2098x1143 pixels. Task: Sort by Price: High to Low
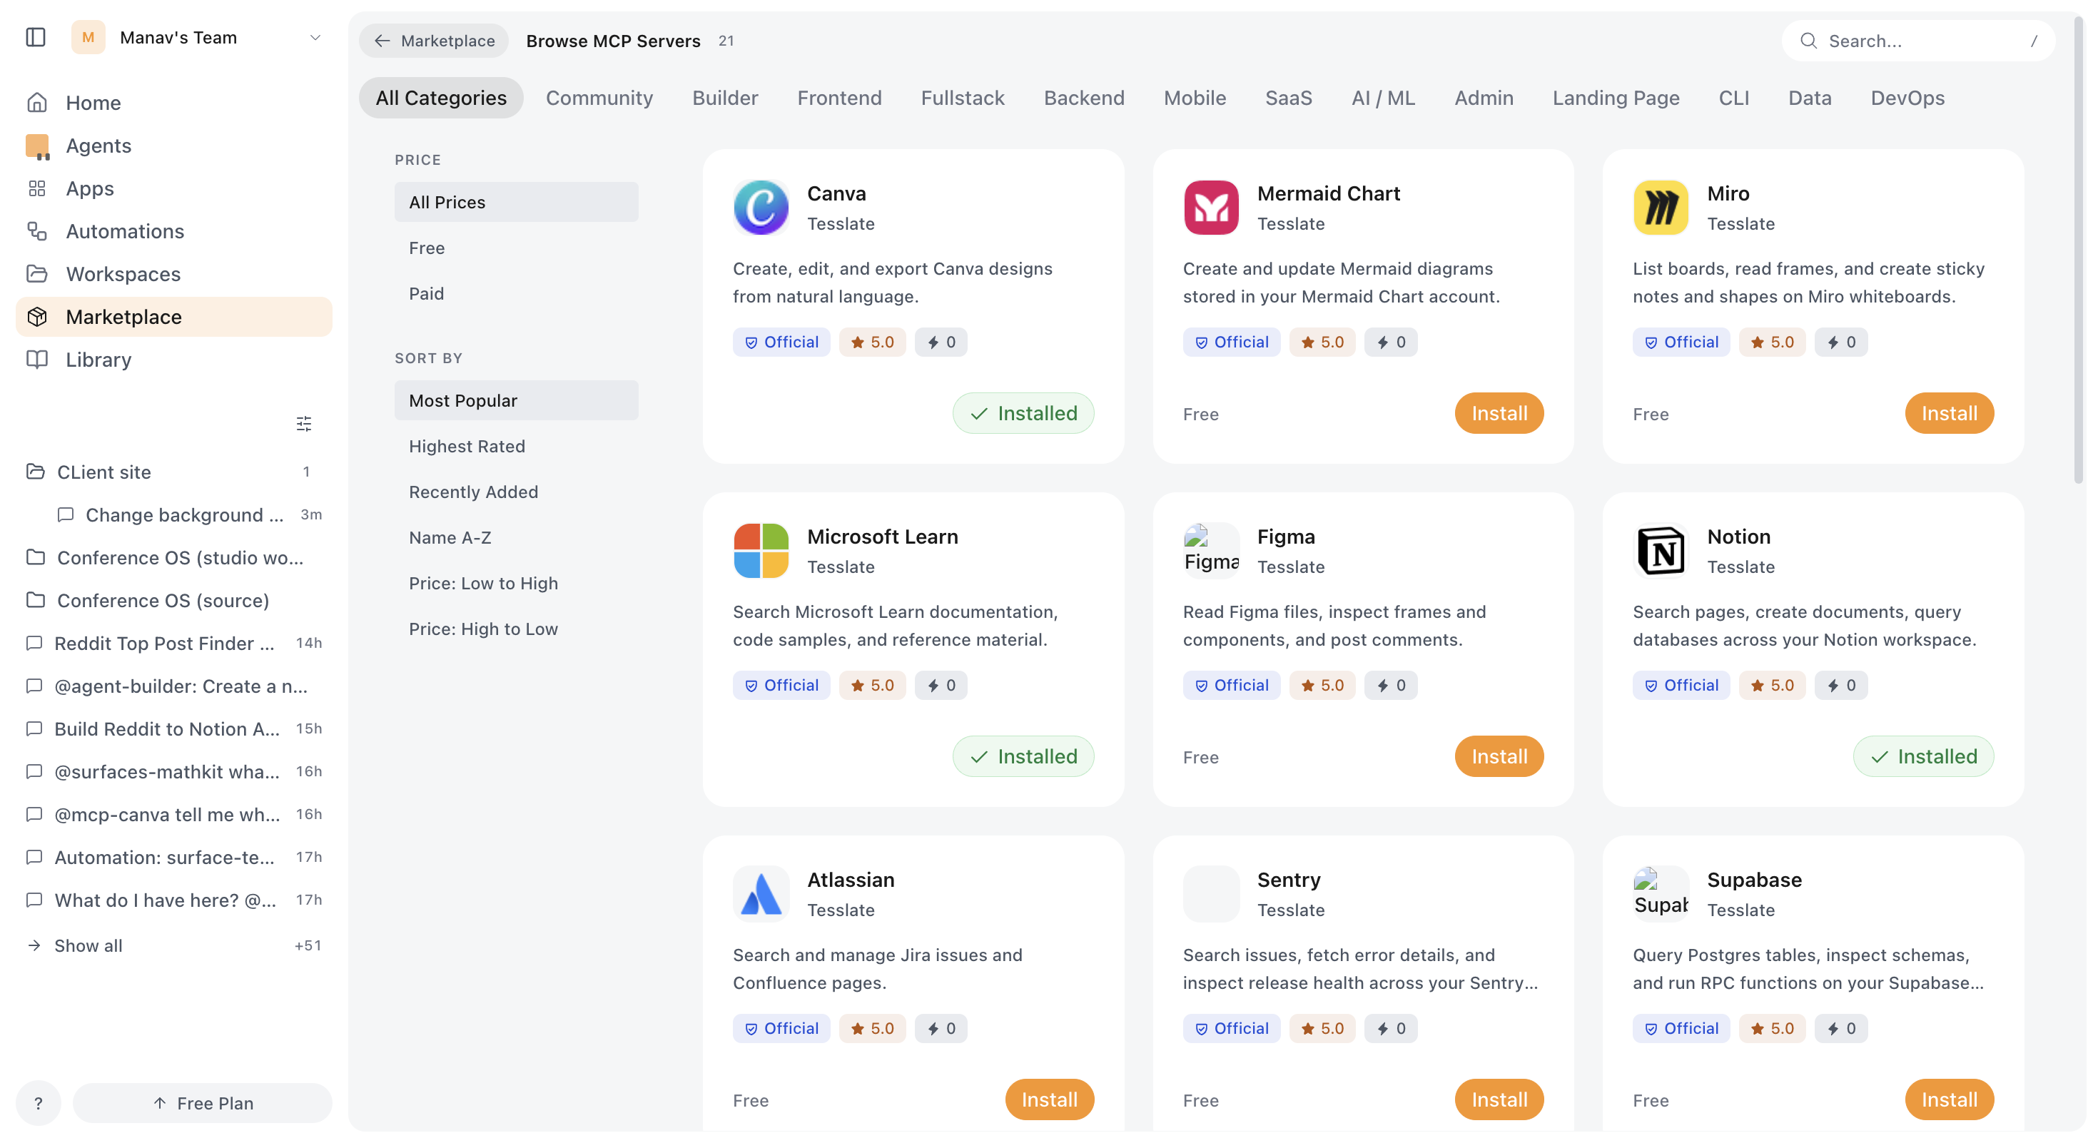click(x=517, y=629)
